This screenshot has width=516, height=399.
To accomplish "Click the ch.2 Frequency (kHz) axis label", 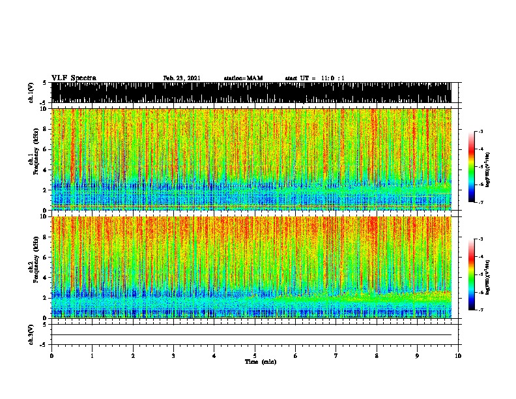I will click(x=35, y=259).
